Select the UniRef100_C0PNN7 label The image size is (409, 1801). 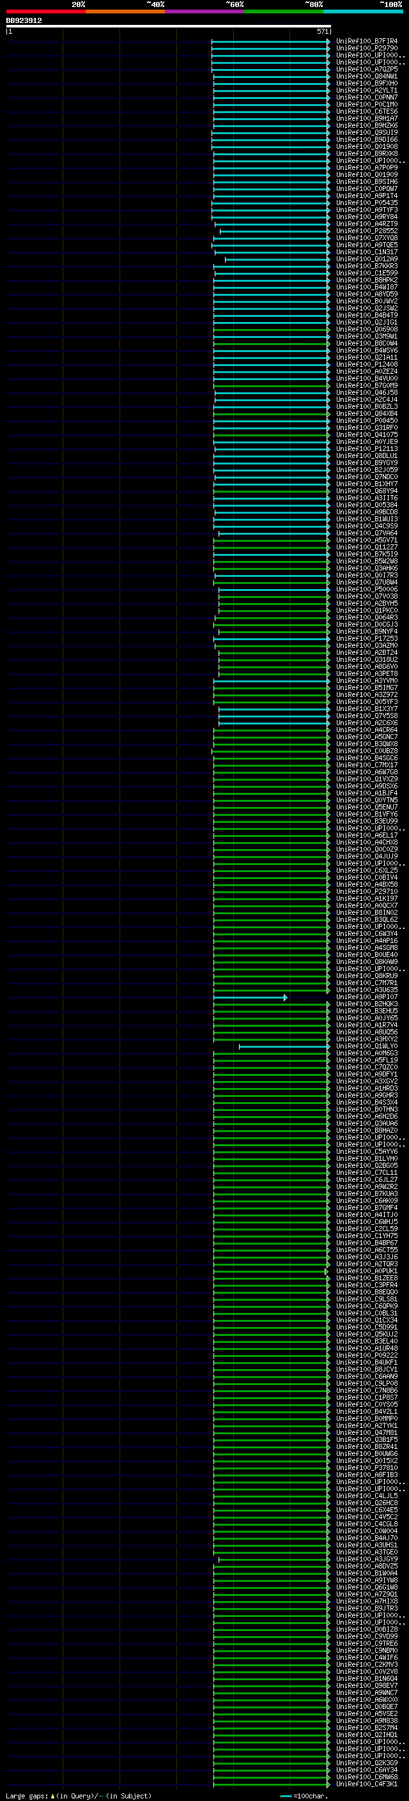(366, 97)
